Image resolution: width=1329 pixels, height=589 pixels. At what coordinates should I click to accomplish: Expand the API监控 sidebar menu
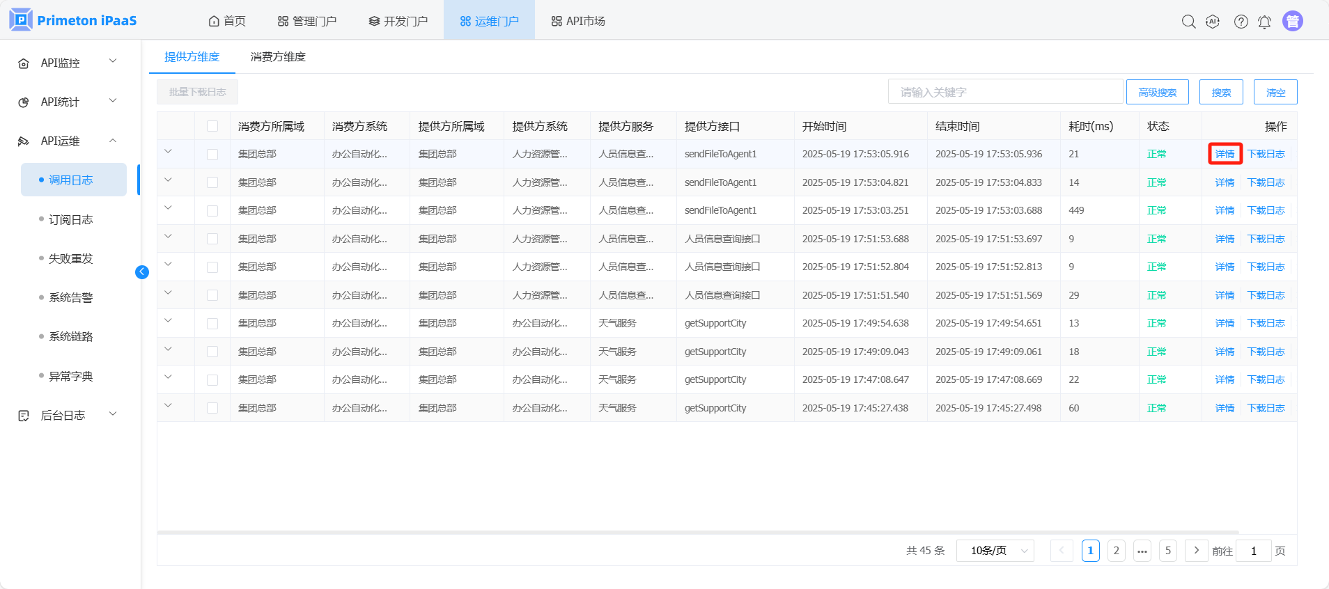pos(68,63)
